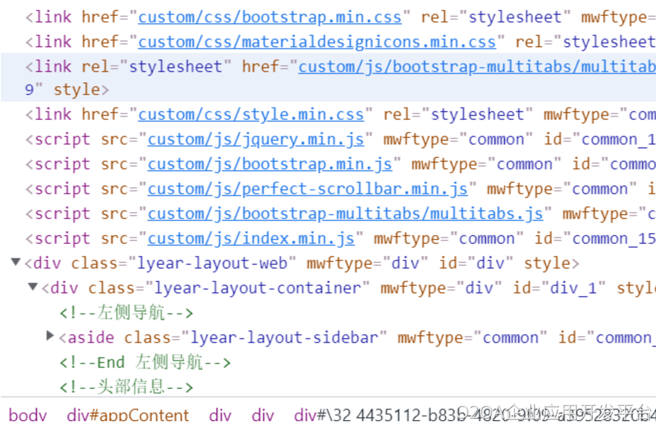The image size is (656, 425).
Task: Expand the aside lyear-layout-sidebar node
Action: [x=50, y=336]
